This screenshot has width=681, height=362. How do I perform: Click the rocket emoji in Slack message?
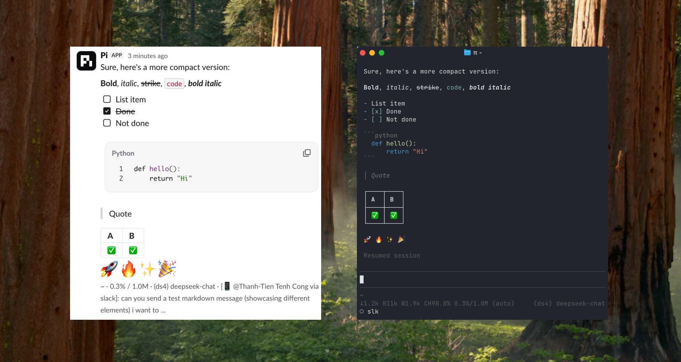(x=109, y=269)
